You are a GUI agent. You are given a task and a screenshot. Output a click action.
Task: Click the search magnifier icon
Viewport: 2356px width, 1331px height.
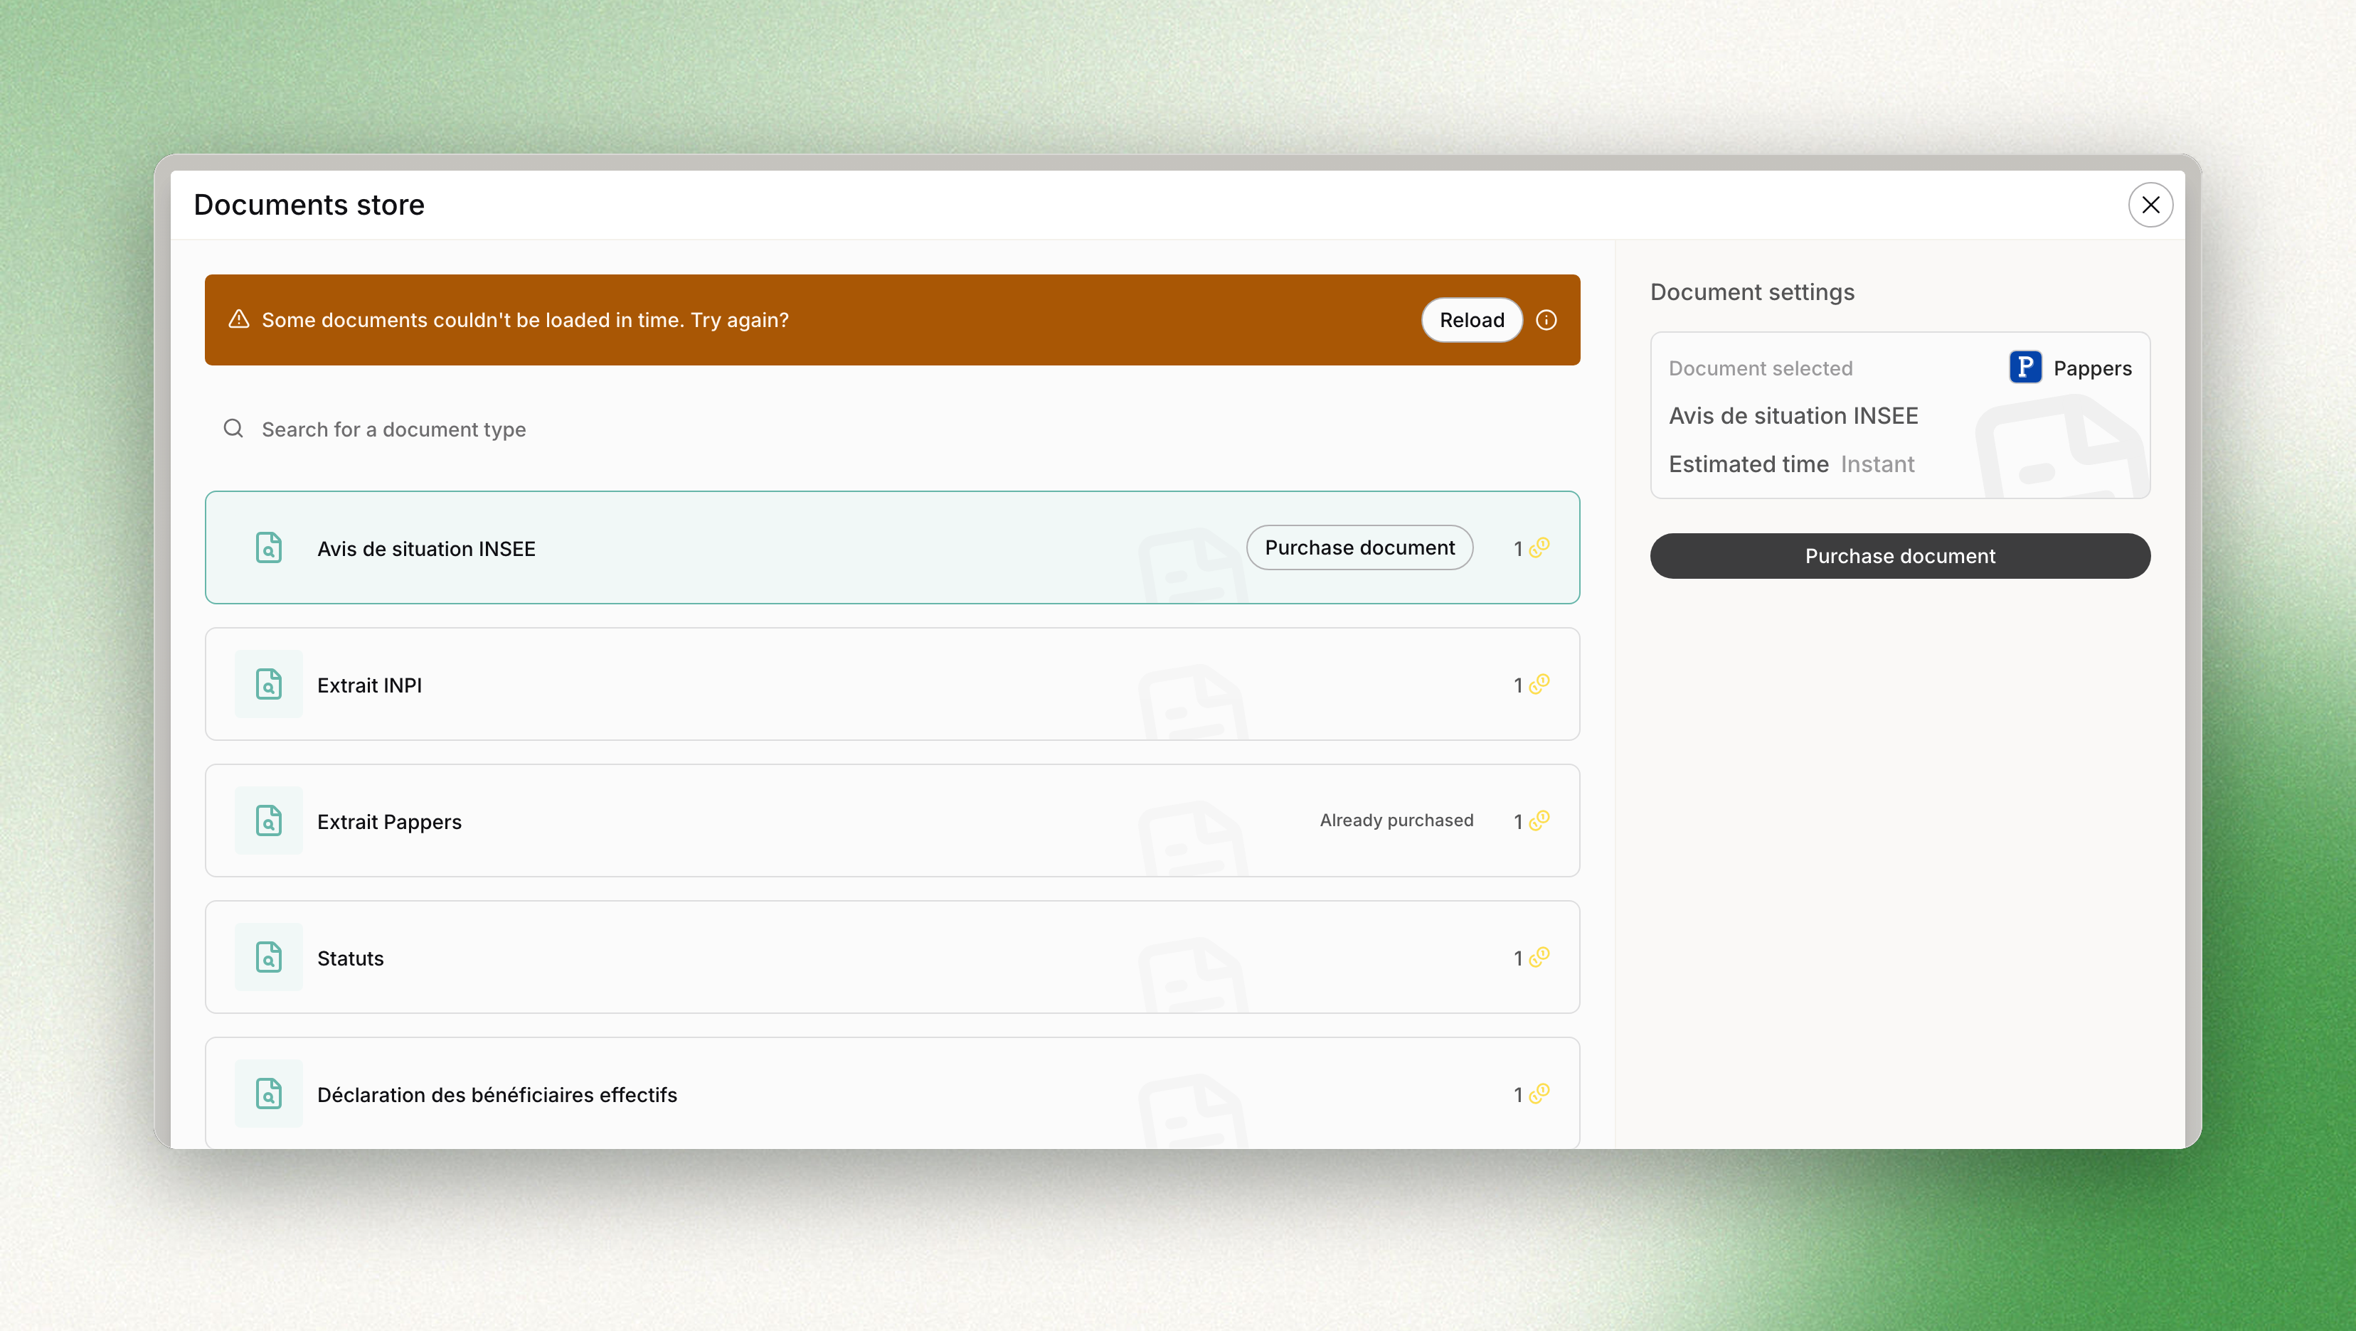click(x=233, y=429)
